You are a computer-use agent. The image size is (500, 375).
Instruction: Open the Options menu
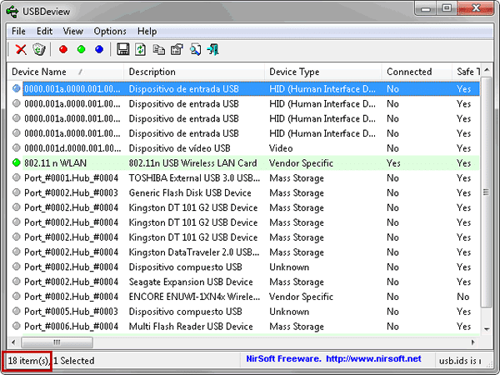110,32
